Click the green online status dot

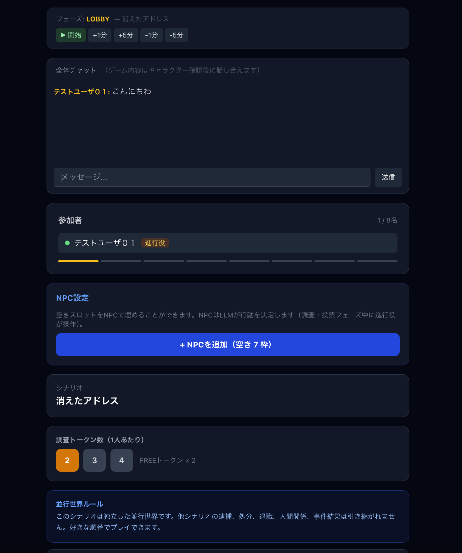pyautogui.click(x=67, y=243)
